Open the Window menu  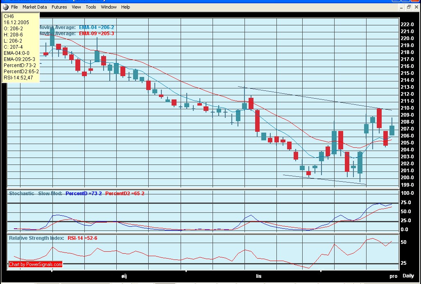[109, 7]
